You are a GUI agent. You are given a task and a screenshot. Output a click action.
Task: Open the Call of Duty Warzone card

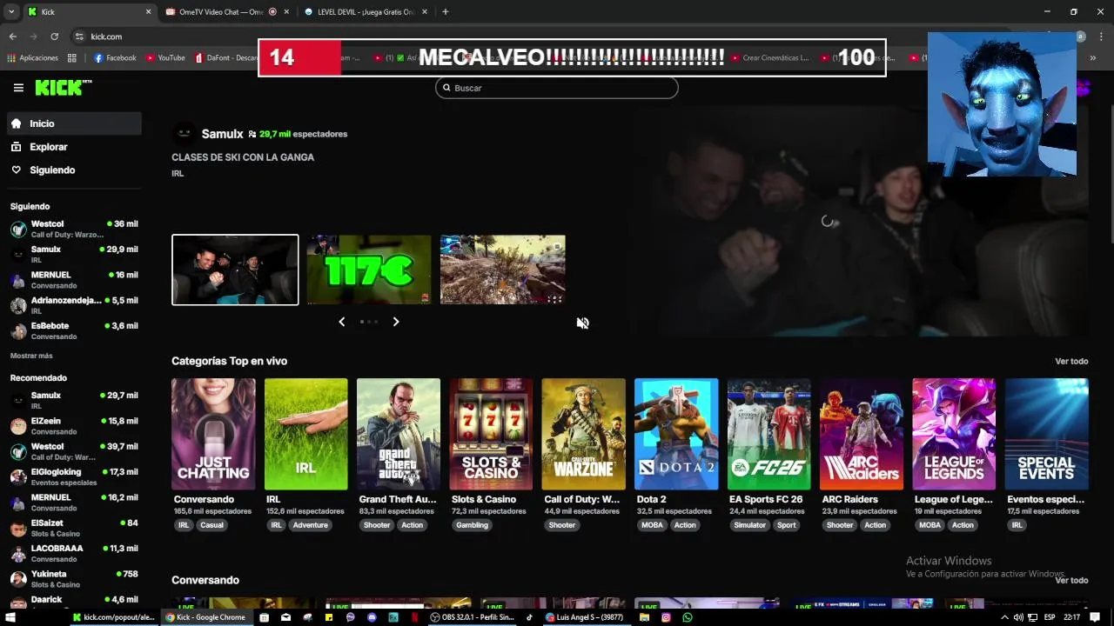584,434
